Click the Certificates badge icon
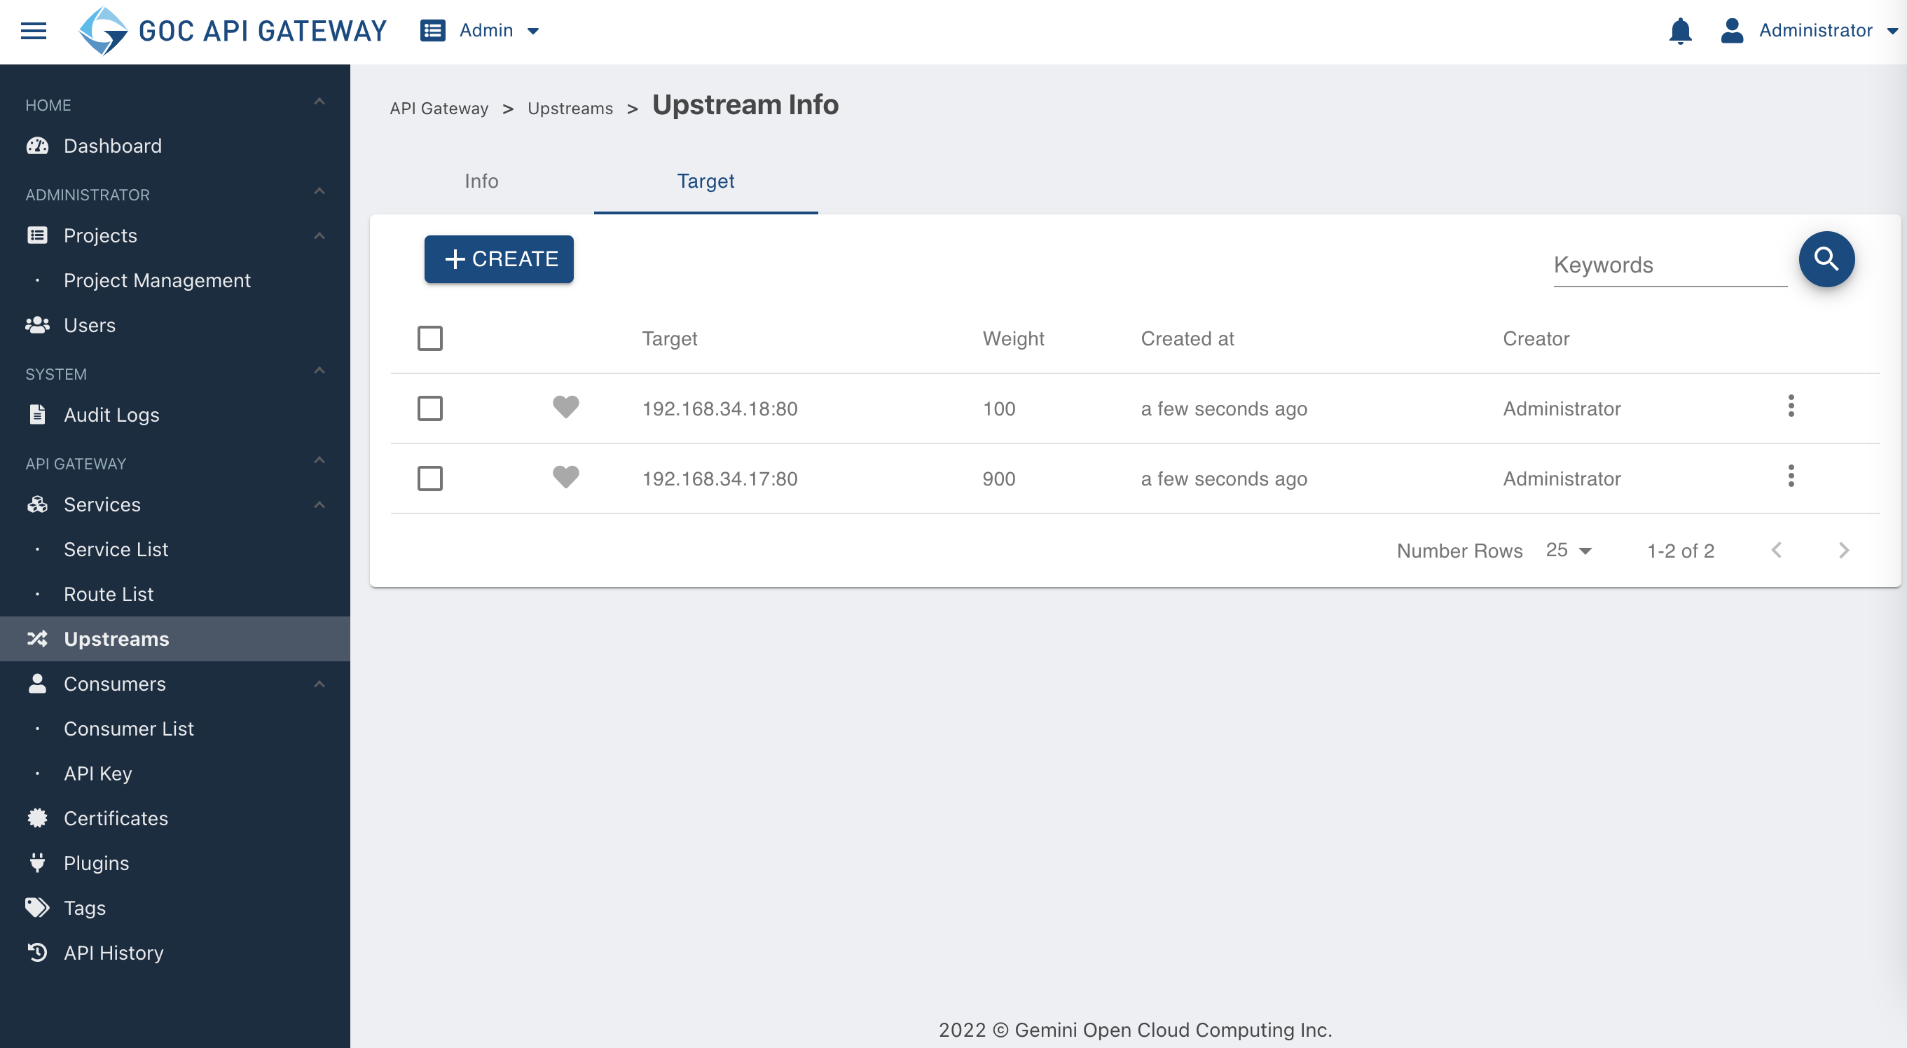This screenshot has height=1048, width=1907. pyautogui.click(x=37, y=818)
